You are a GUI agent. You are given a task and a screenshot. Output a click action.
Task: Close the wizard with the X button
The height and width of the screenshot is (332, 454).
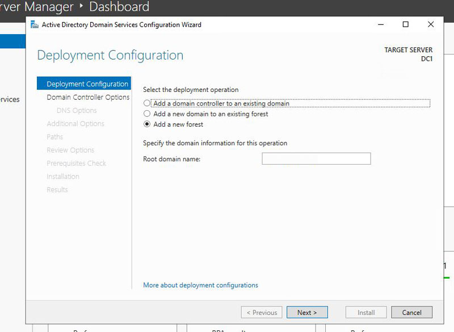431,24
